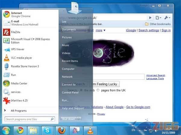Launch XPS Viewer
This screenshot has width=181, height=135.
click(x=30, y=49)
